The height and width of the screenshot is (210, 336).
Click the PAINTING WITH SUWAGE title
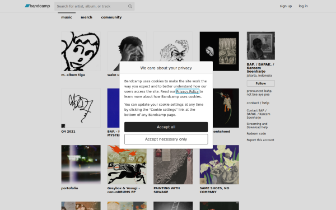167,190
